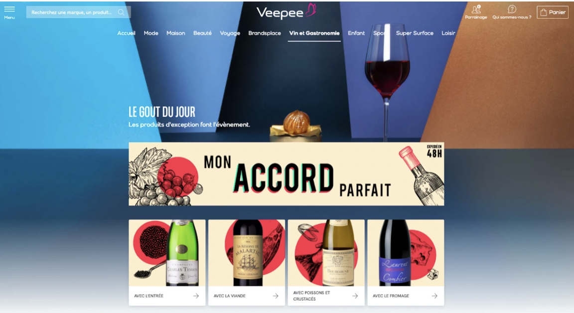Open the Charles Tessier champagne thumbnail
Screen dimensions: 574x313
167,253
